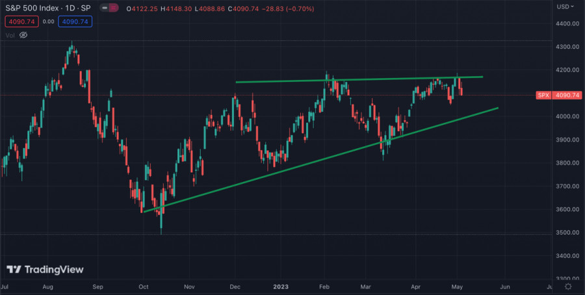Click the 0.00 spread value between prices
Image resolution: width=585 pixels, height=295 pixels.
coord(48,21)
